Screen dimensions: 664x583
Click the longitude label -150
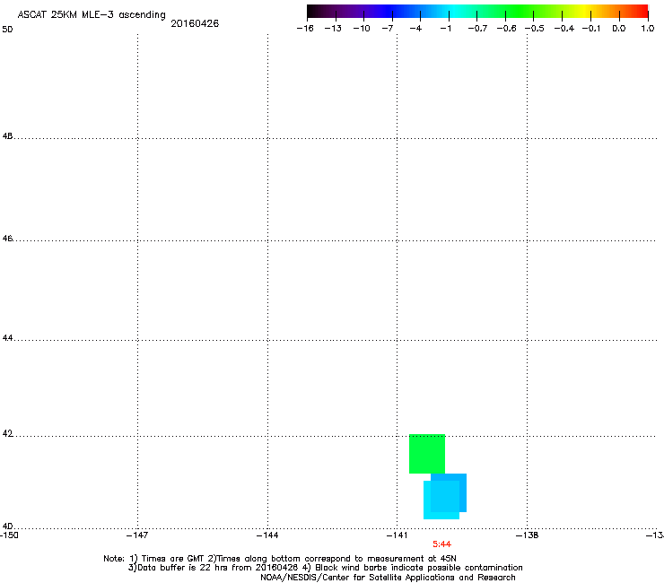pos(9,535)
